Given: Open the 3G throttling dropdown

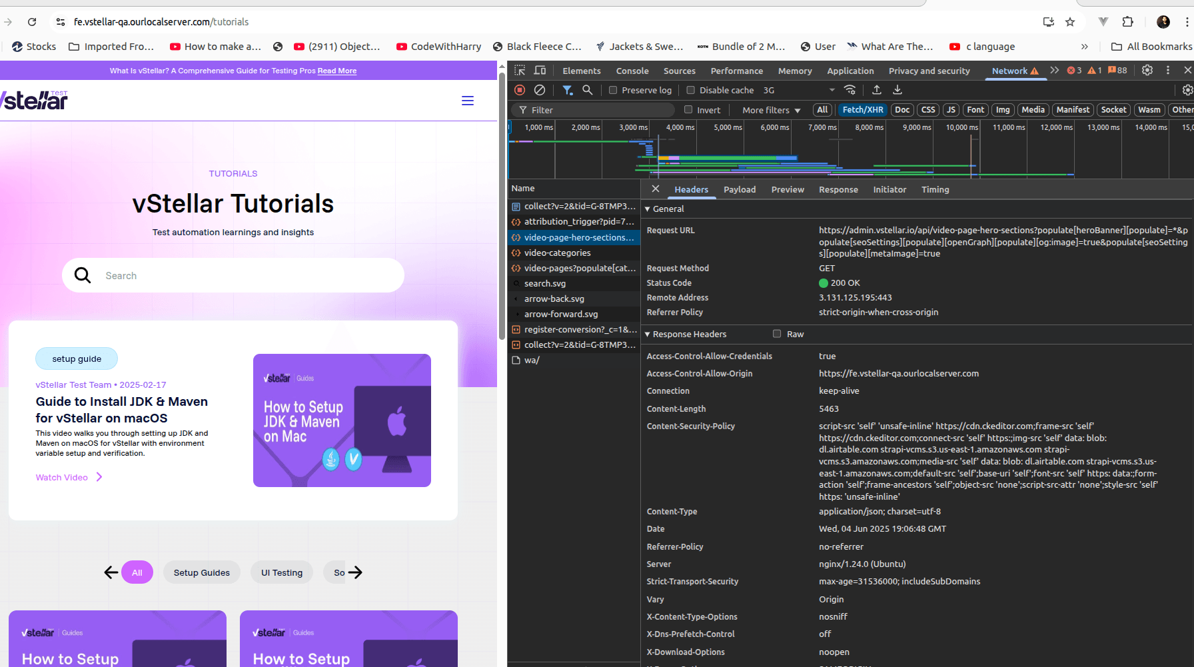Looking at the screenshot, I should (x=798, y=90).
